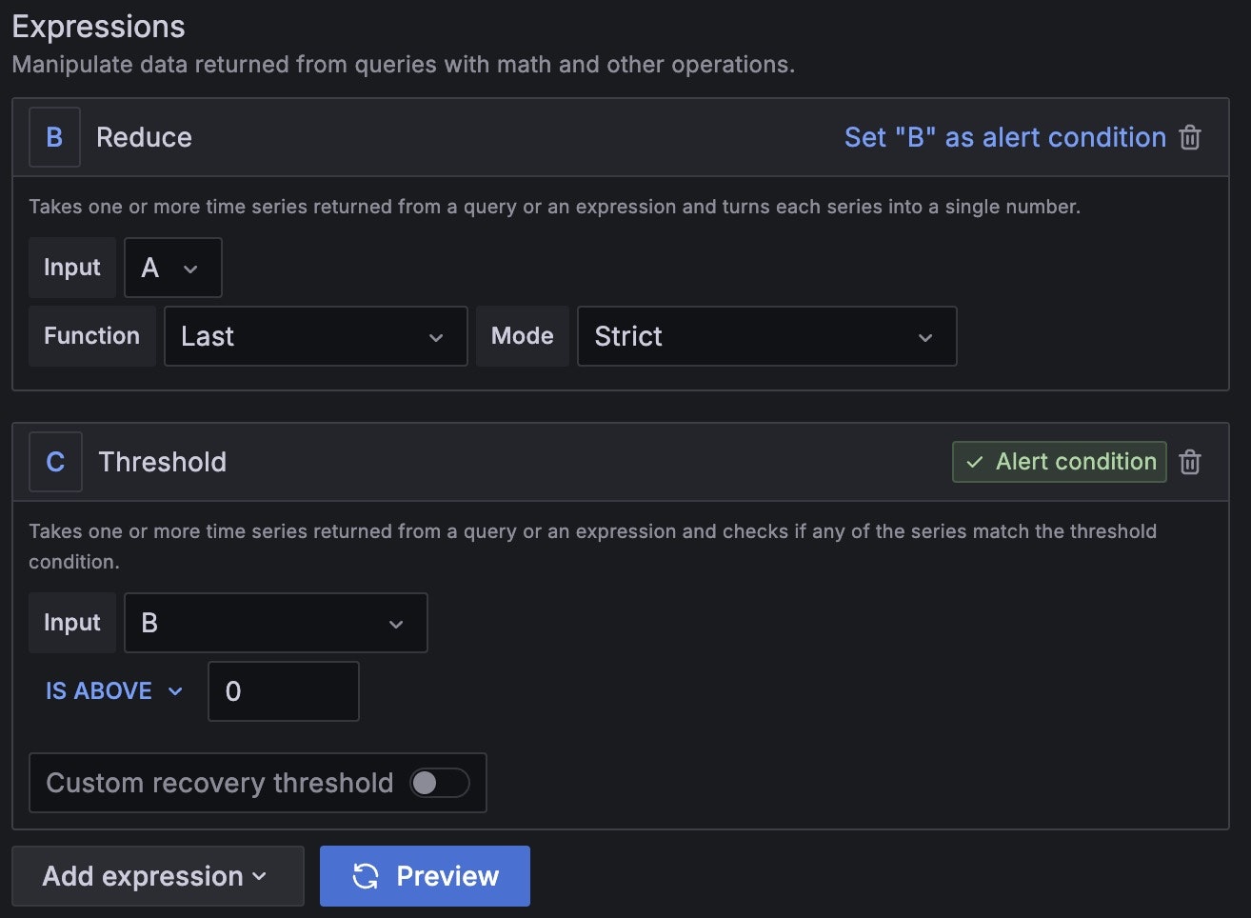1251x918 pixels.
Task: Set "B" as alert condition
Action: click(x=1004, y=138)
